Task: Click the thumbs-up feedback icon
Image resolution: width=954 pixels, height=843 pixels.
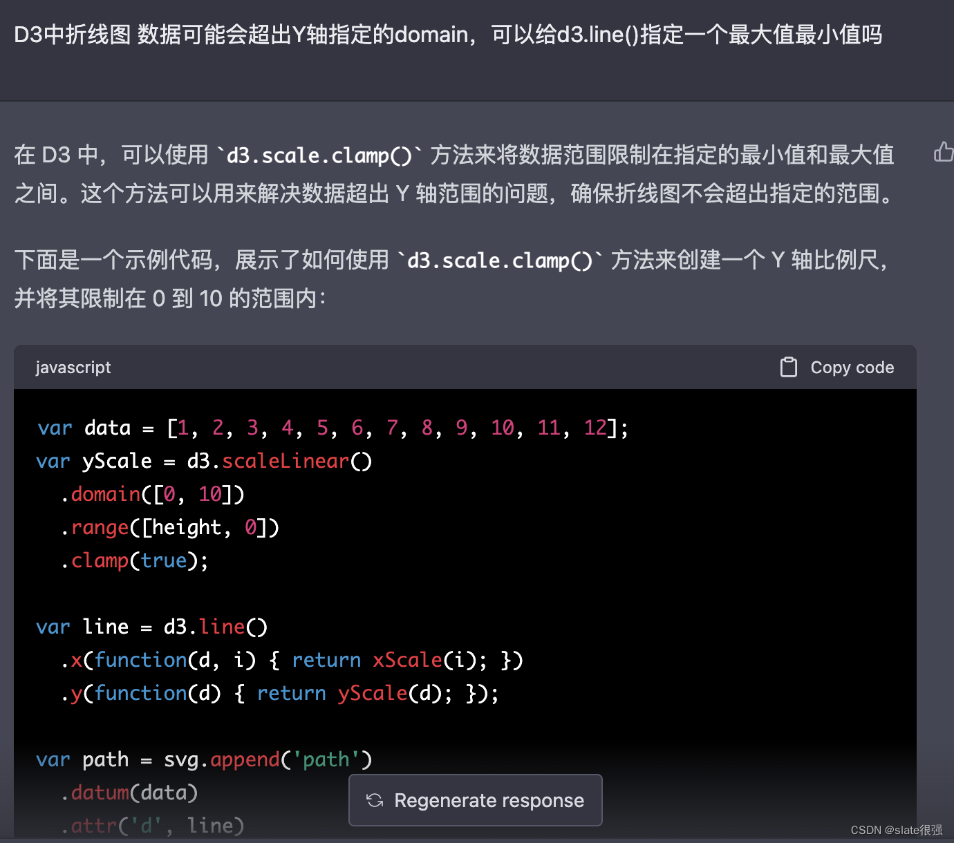Action: tap(944, 151)
